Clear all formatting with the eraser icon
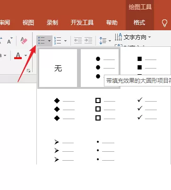Viewport: 171px width, 190px height. (x=24, y=41)
